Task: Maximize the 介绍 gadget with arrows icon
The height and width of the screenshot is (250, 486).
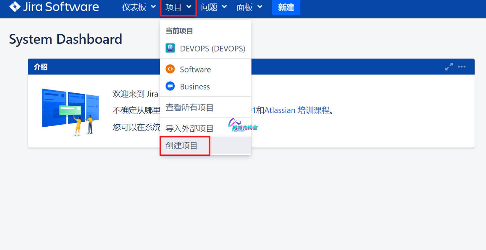Action: [x=449, y=66]
